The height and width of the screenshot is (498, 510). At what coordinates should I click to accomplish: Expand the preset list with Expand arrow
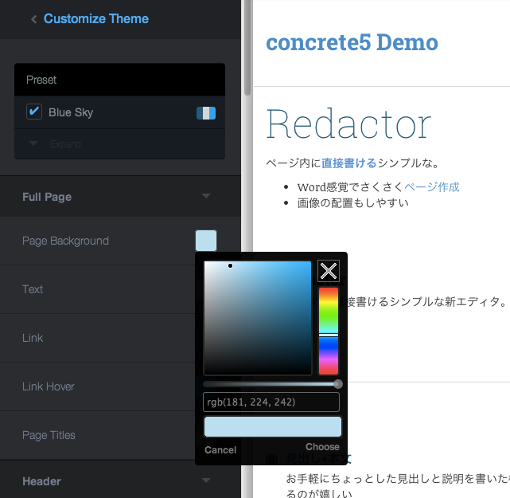point(34,143)
